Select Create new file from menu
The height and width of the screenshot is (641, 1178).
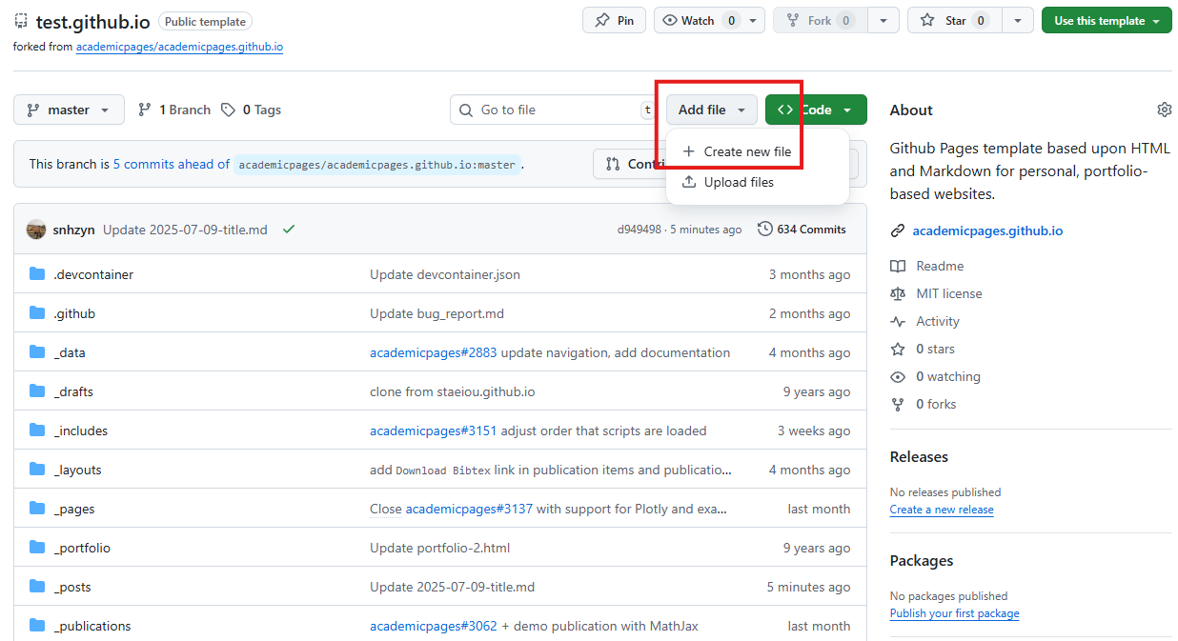747,151
